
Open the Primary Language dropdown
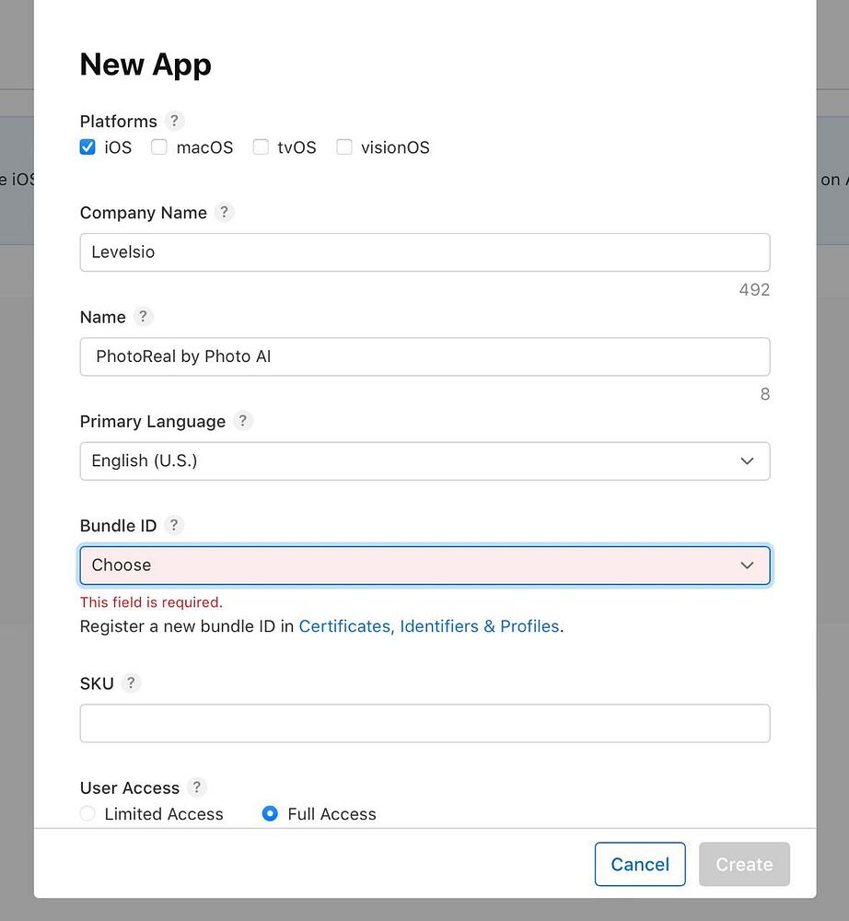(424, 460)
